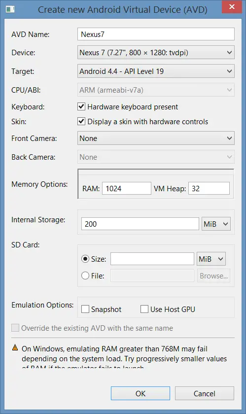Viewport: 246px width, 414px height.
Task: Enable the Snapshot checkbox
Action: click(x=85, y=309)
